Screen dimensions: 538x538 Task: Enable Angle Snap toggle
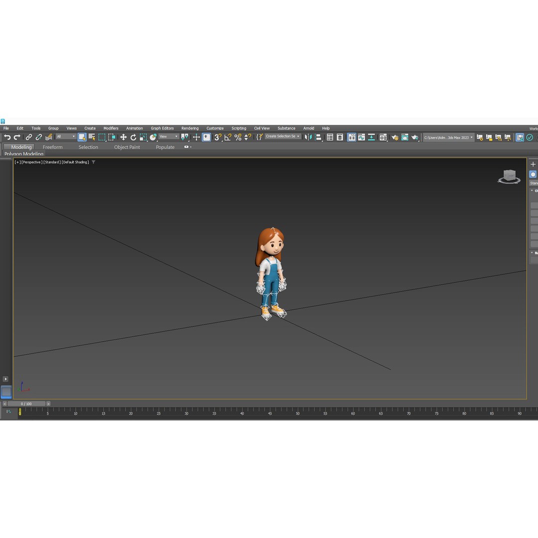(228, 137)
